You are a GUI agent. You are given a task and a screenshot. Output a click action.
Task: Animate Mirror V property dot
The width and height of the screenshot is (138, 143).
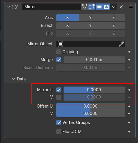point(129,97)
